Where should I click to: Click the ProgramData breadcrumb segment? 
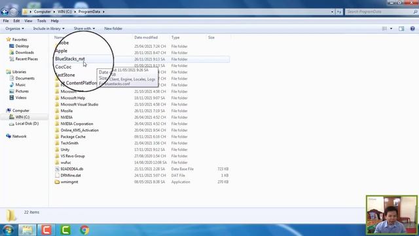click(x=89, y=12)
